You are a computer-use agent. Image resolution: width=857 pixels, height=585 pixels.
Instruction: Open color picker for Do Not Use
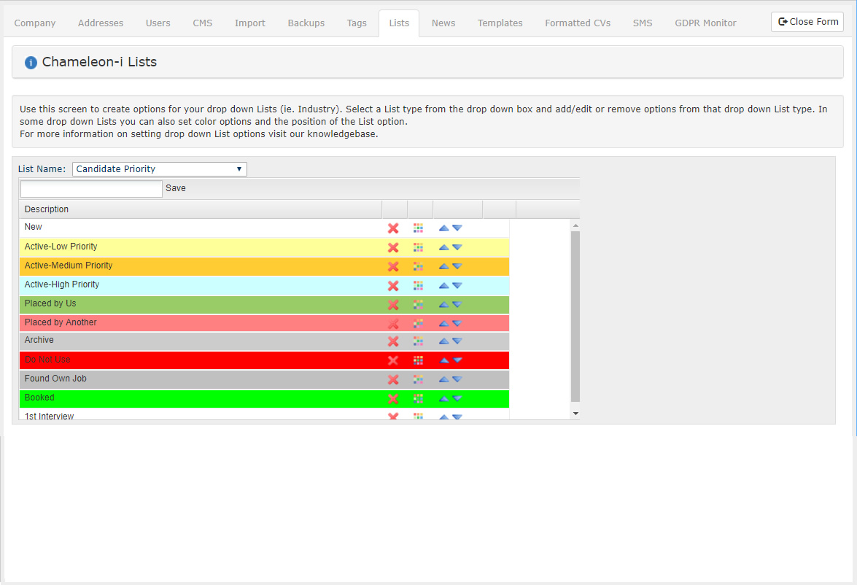pyautogui.click(x=418, y=360)
